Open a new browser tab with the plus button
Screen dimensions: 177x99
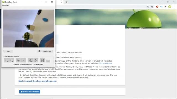[x=66, y=2]
